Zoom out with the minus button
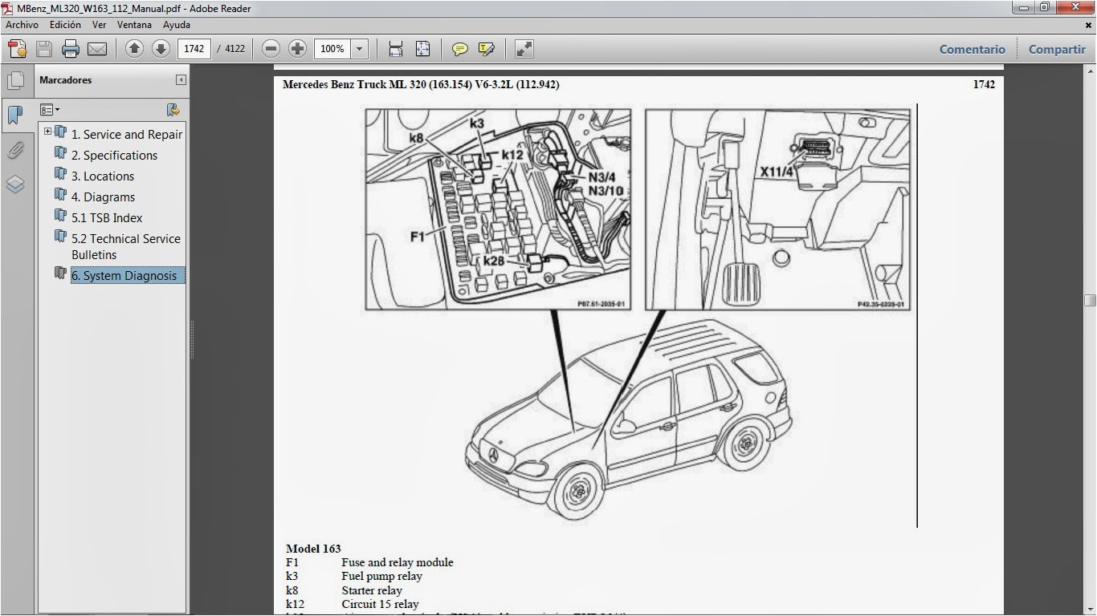The image size is (1097, 616). coord(271,49)
